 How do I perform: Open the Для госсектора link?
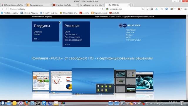tap(73, 37)
